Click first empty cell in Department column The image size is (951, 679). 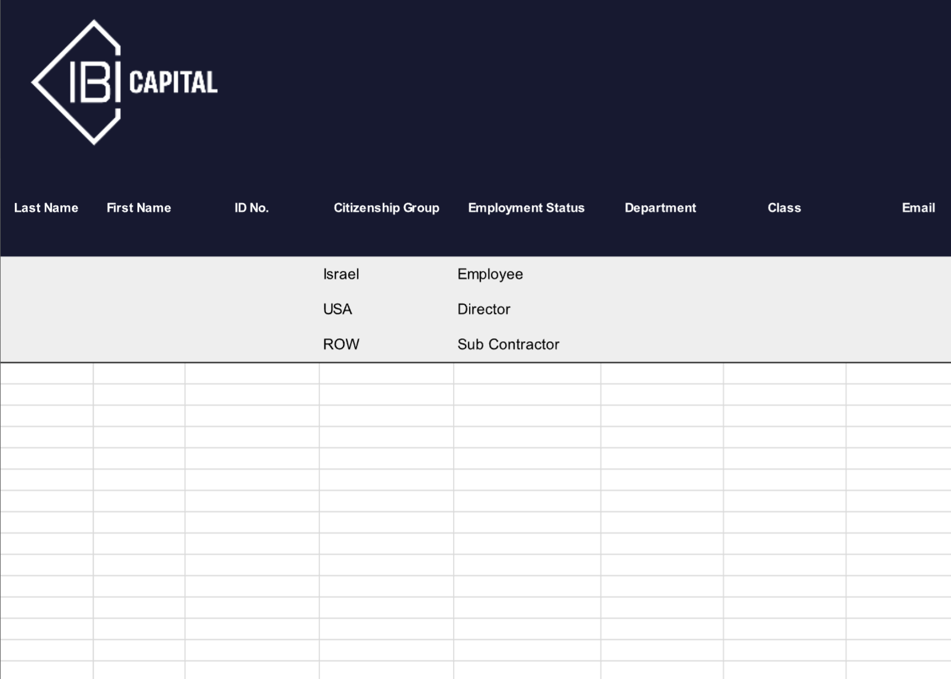662,373
